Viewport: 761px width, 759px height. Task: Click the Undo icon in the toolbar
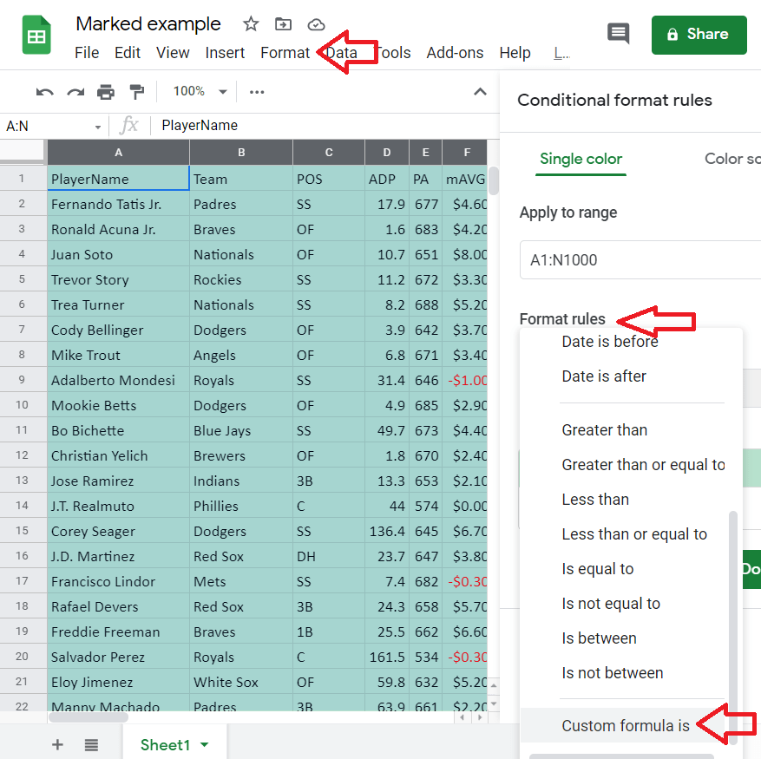(44, 91)
